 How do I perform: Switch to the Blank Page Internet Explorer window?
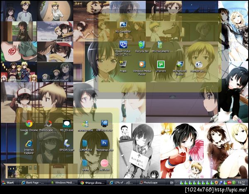[33, 182]
